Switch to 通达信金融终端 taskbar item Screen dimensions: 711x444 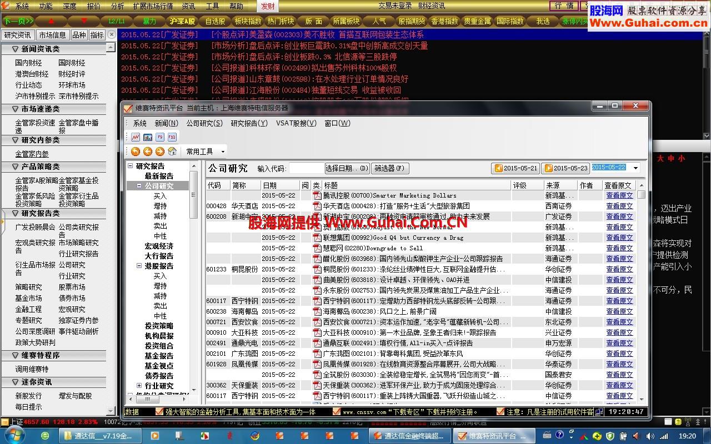(410, 436)
